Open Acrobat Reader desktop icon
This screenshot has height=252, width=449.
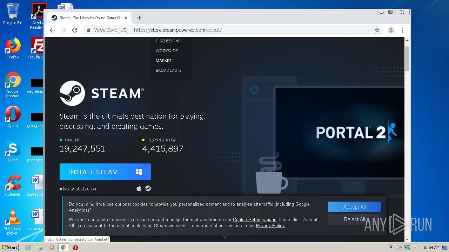[x=37, y=16]
